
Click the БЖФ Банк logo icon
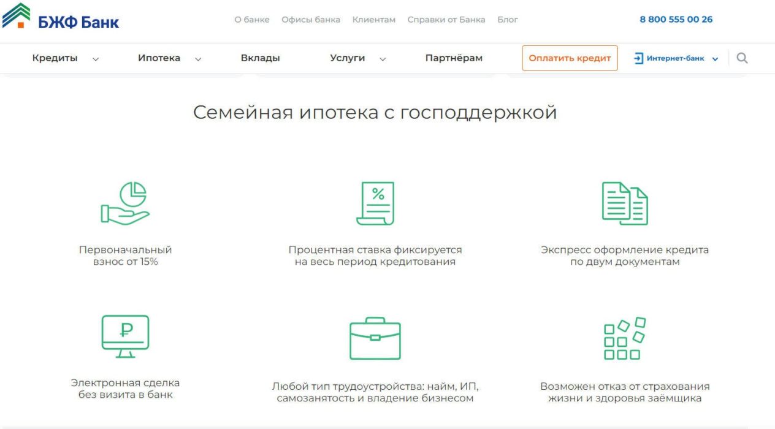[17, 15]
